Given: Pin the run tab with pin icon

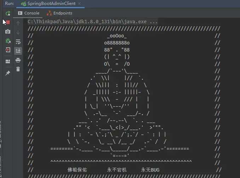Looking at the screenshot, I should (x=8, y=73).
